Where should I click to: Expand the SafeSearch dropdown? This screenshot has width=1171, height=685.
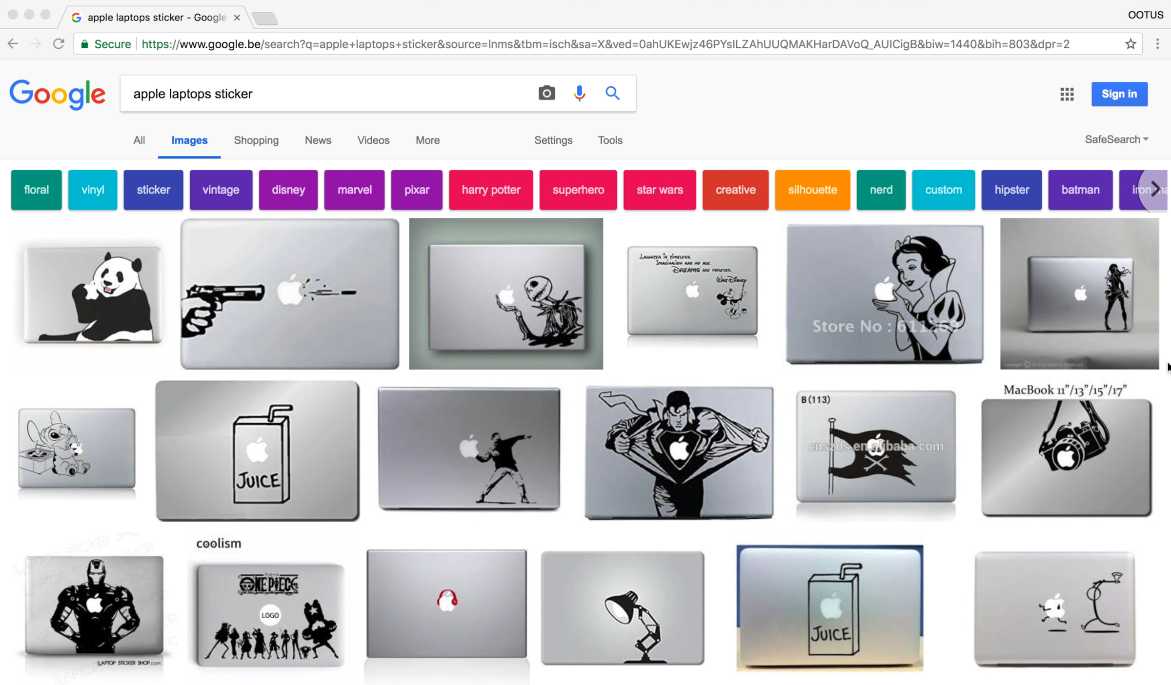click(1116, 139)
